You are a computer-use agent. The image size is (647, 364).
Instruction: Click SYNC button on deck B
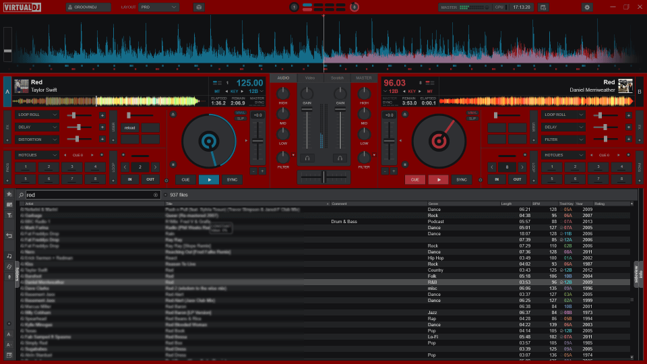[461, 179]
